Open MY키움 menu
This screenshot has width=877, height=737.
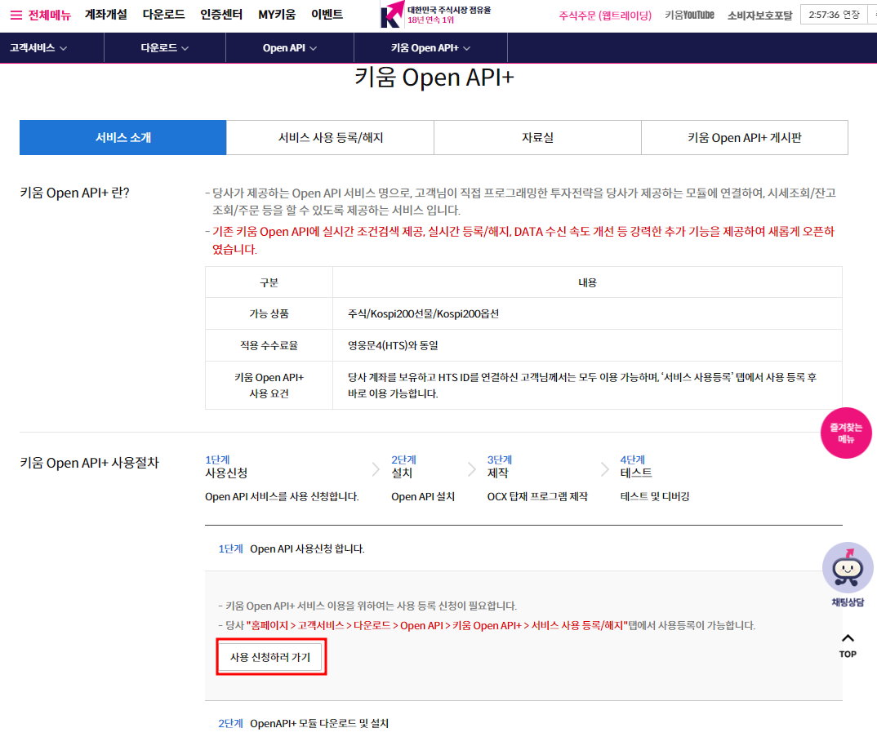click(x=277, y=15)
